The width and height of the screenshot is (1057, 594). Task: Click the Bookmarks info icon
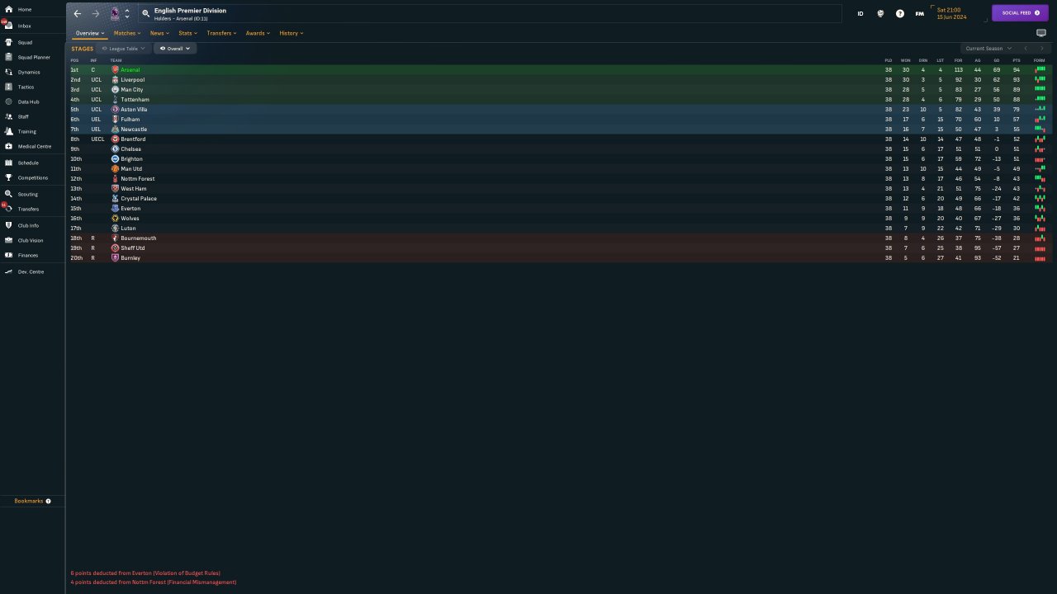coord(48,501)
